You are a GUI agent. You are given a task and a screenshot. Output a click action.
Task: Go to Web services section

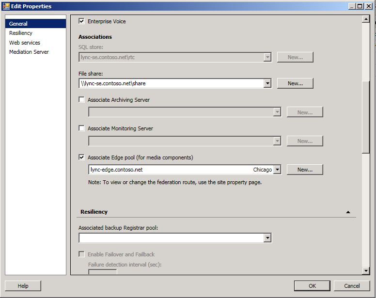[25, 43]
